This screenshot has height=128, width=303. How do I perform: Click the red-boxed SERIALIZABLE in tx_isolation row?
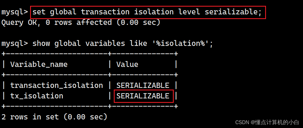coord(144,96)
